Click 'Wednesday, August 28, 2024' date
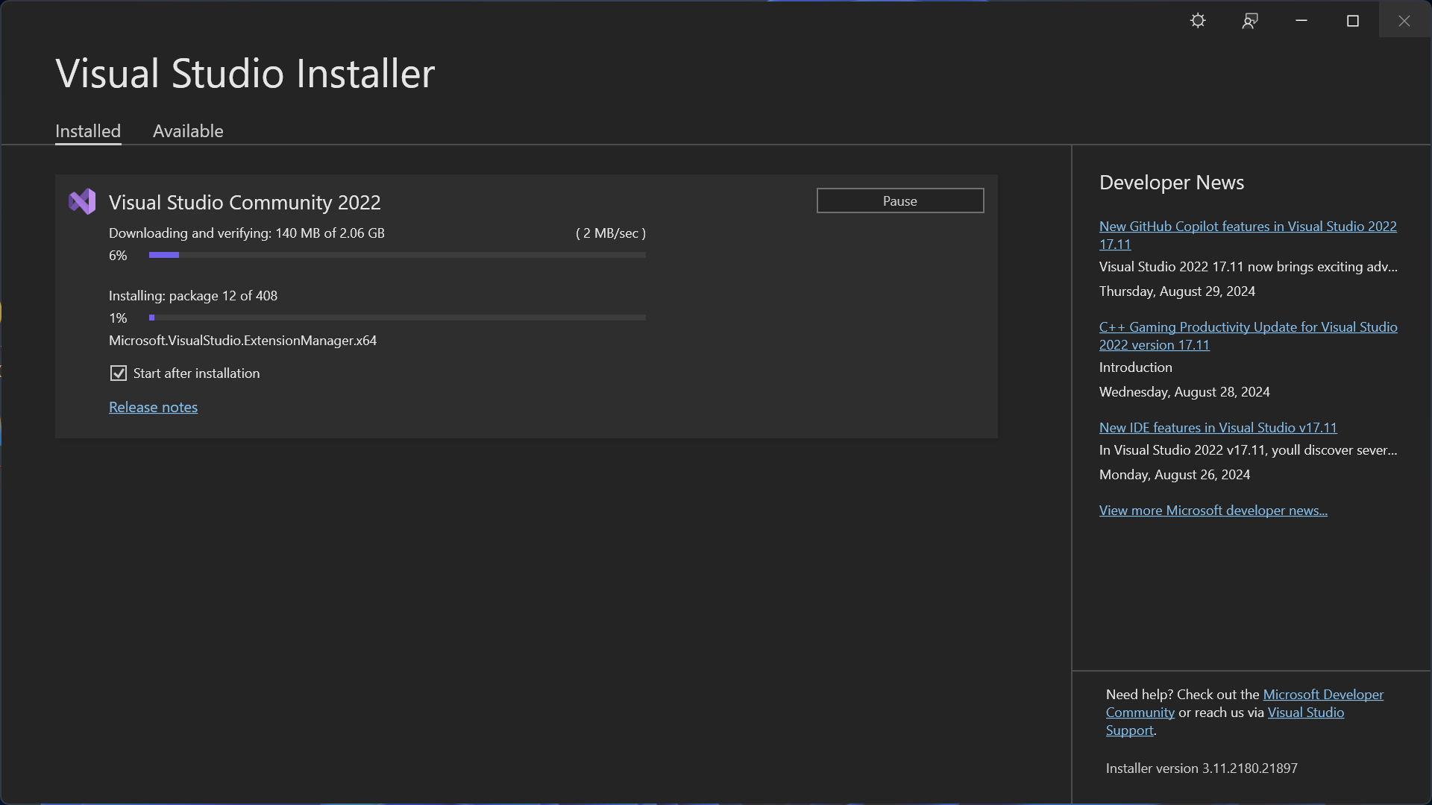The width and height of the screenshot is (1432, 805). coord(1184,392)
